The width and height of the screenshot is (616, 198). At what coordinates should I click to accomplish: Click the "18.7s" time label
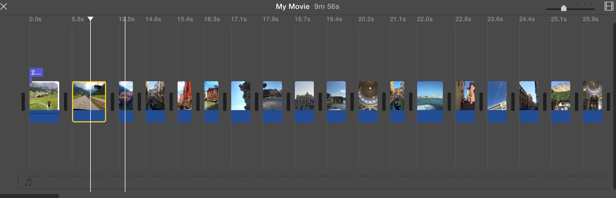click(302, 19)
